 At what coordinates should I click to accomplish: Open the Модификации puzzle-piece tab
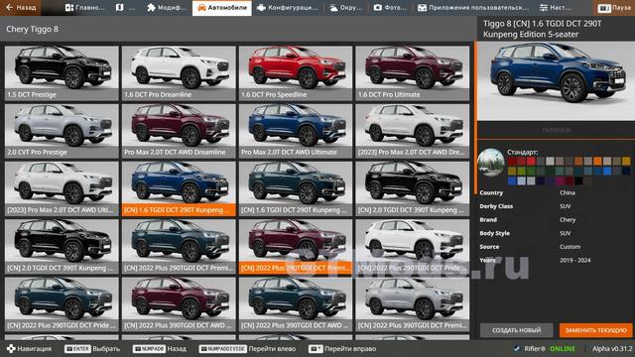pos(167,7)
